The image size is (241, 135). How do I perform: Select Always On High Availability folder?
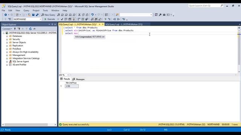pyautogui.click(x=25, y=52)
